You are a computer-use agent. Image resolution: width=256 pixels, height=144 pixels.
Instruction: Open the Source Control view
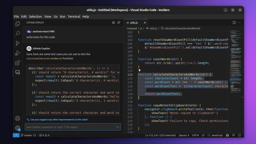pyautogui.click(x=18, y=43)
